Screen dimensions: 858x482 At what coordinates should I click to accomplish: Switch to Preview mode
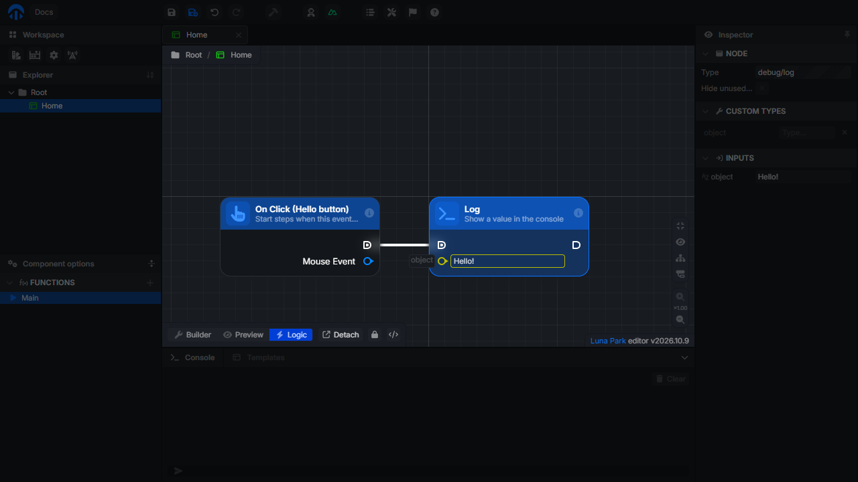tap(243, 335)
